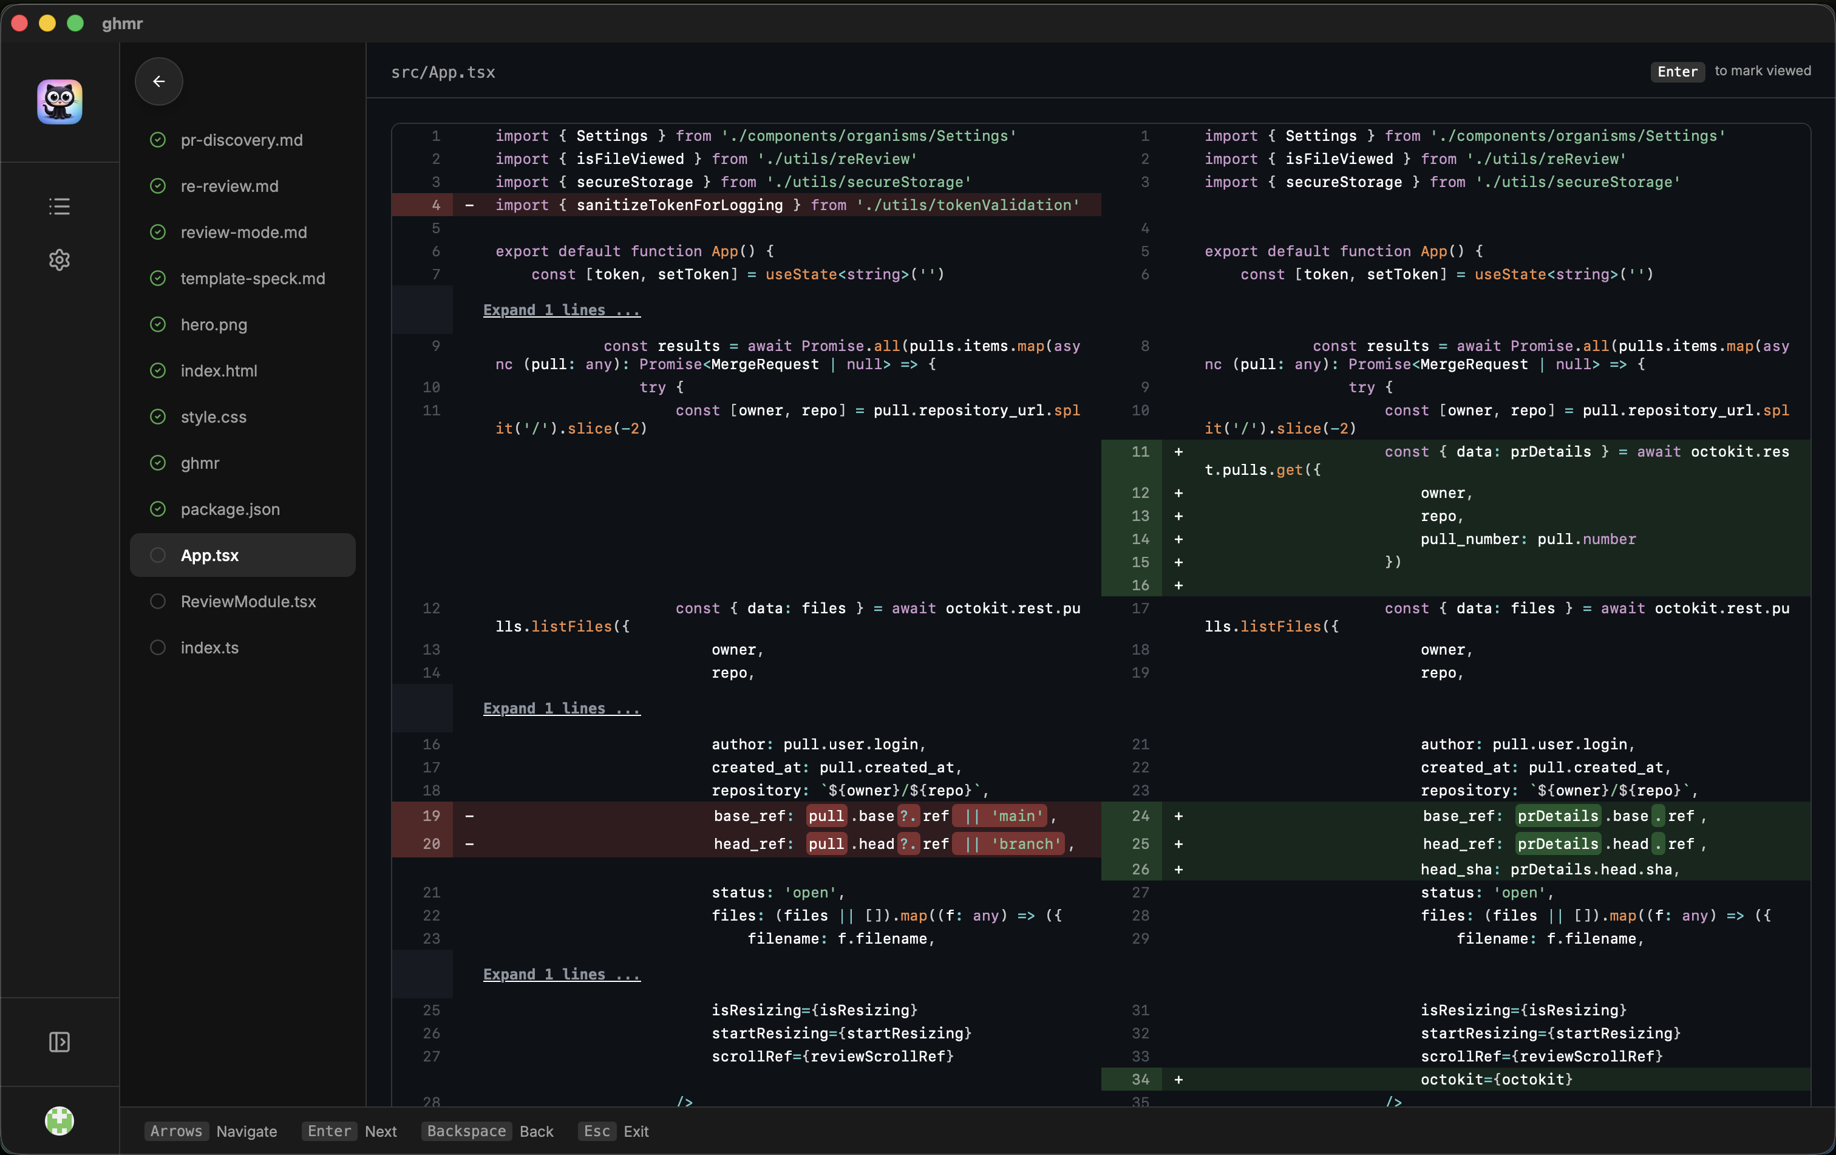Expand the first 'Expand 1 lines' section

tap(560, 310)
